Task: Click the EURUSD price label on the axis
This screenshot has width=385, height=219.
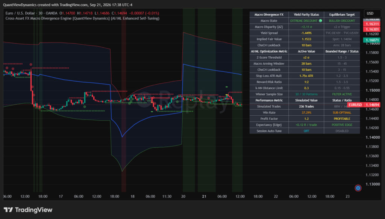Action: [355, 105]
